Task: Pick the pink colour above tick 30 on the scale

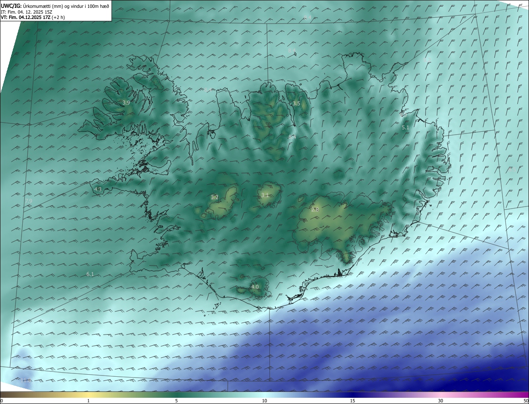Action: tap(441, 394)
